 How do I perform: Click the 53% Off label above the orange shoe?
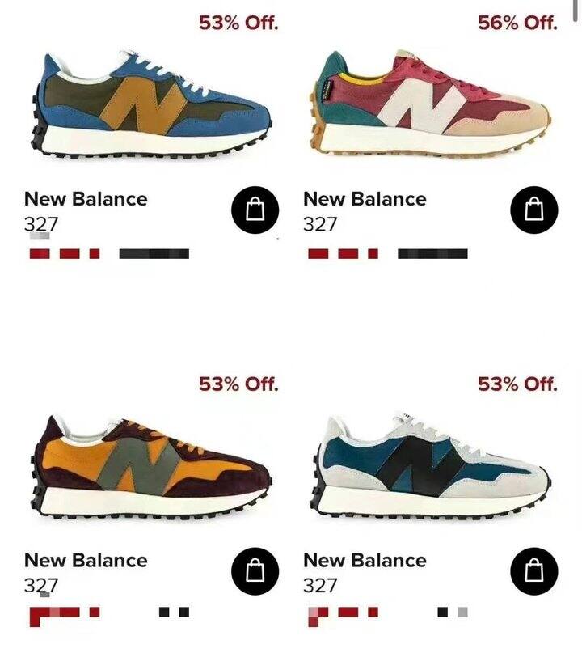238,384
